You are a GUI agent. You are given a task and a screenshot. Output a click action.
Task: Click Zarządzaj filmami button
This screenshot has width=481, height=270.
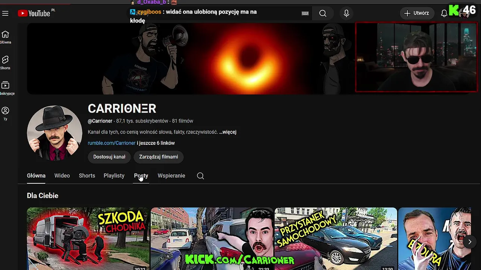pyautogui.click(x=159, y=157)
